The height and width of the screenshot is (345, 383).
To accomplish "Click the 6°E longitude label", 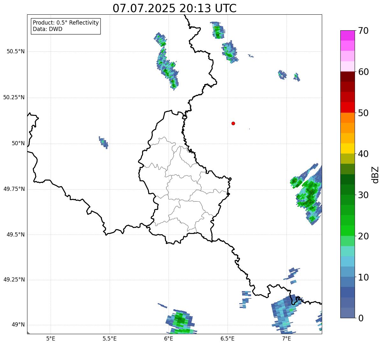I will point(169,338).
